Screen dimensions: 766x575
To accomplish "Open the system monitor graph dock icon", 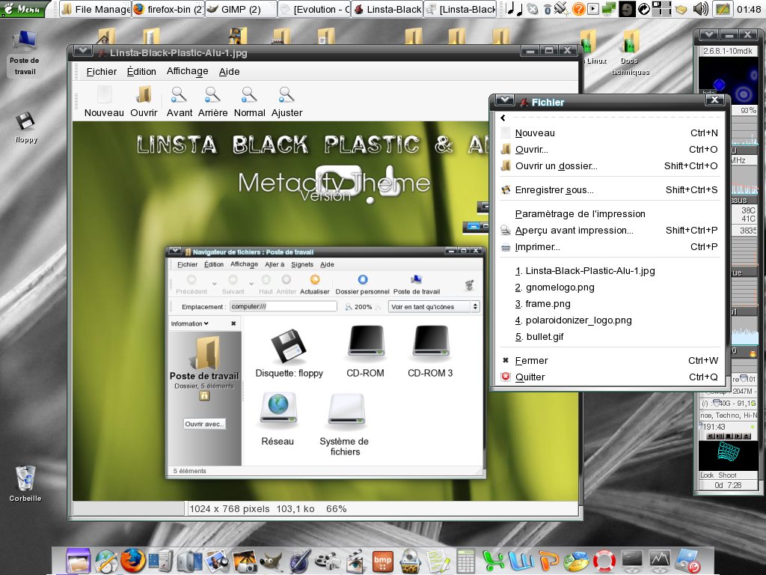I will tap(661, 560).
